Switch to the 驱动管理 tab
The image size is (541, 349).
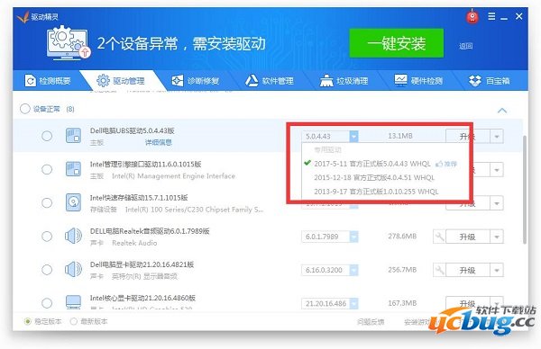[121, 81]
